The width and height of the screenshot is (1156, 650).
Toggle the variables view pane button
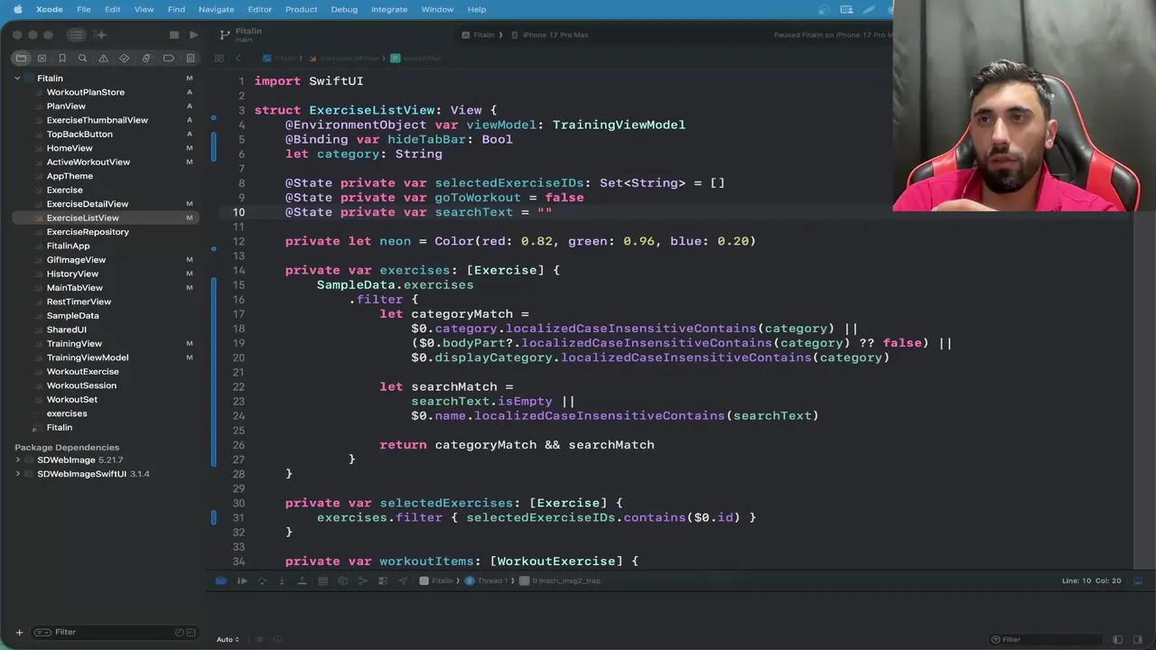1117,640
